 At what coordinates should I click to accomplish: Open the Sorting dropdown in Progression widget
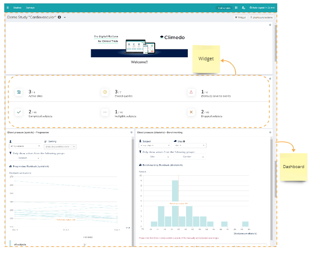click(x=60, y=147)
